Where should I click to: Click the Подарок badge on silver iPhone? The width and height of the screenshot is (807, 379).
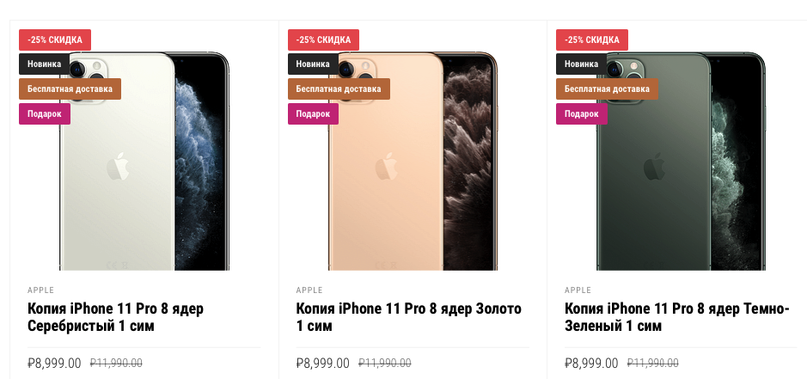tap(45, 114)
